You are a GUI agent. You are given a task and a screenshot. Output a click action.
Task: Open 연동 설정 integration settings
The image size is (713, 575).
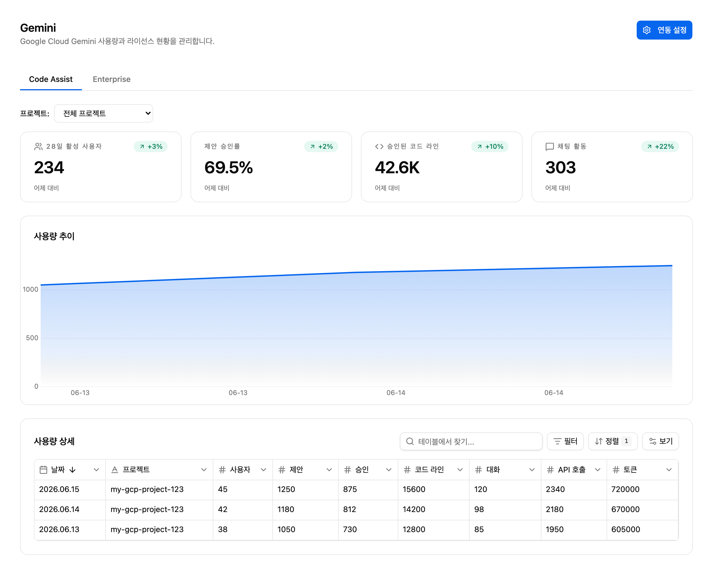(664, 30)
